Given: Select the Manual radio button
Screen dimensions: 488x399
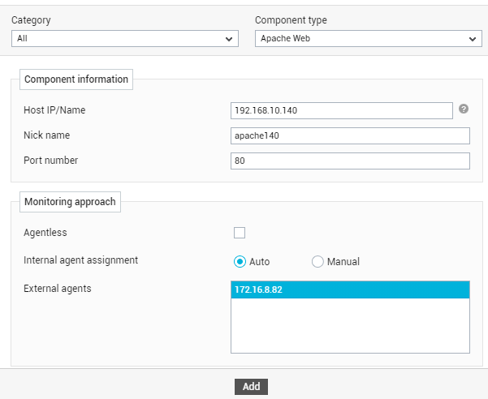Looking at the screenshot, I should [317, 262].
